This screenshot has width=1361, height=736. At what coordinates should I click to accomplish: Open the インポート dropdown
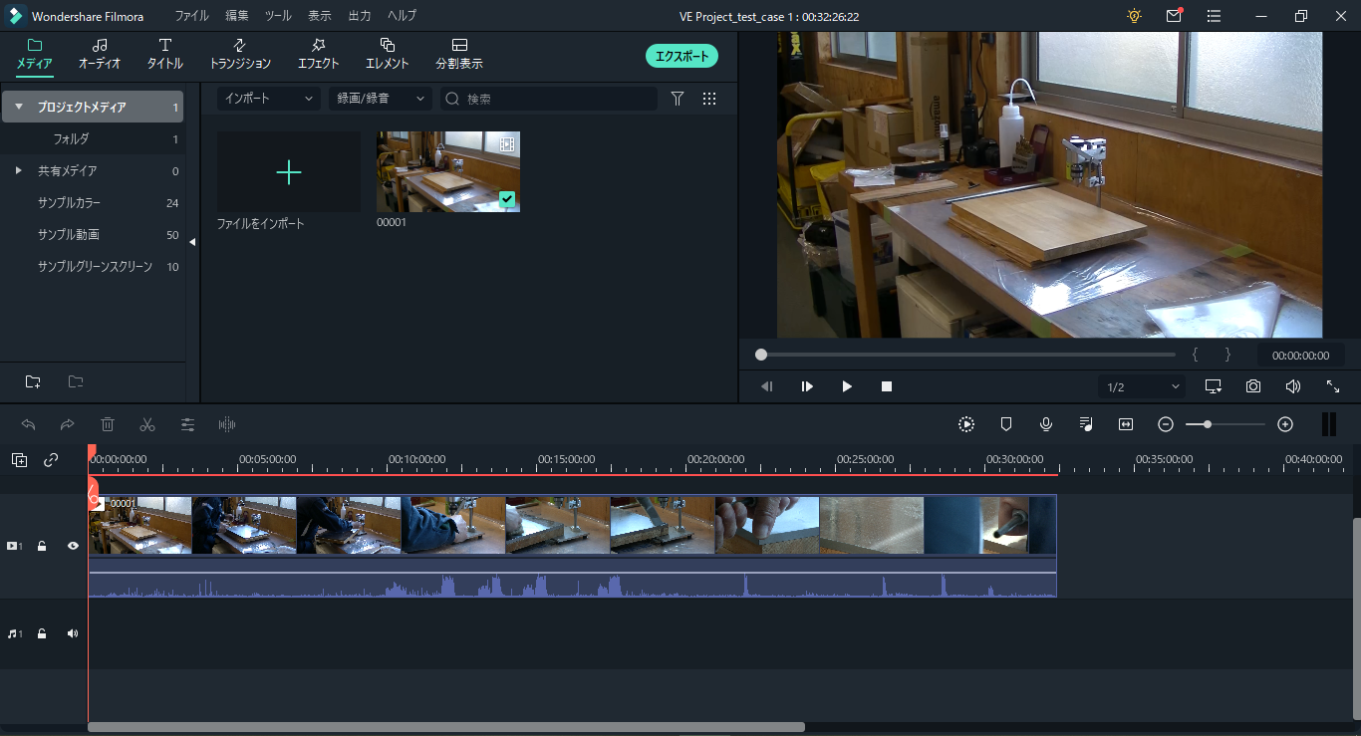[267, 99]
